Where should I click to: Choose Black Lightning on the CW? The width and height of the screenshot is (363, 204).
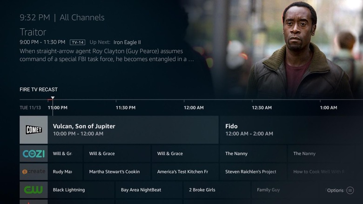click(81, 190)
